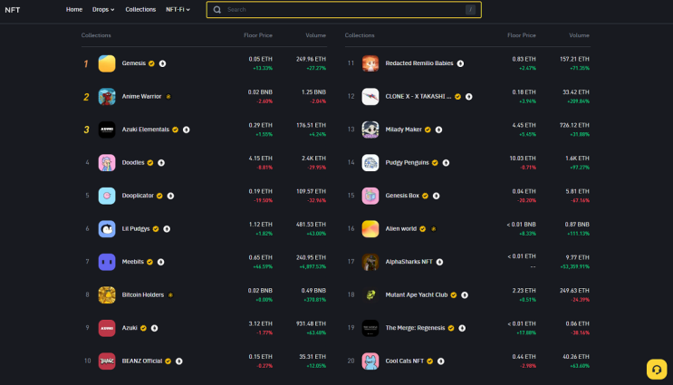This screenshot has width=673, height=385.
Task: Open the Gemesis collection name link
Action: (x=134, y=63)
